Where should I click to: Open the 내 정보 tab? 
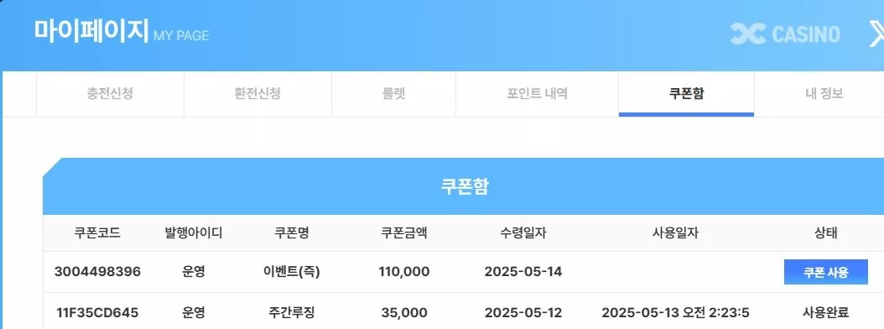coord(824,94)
